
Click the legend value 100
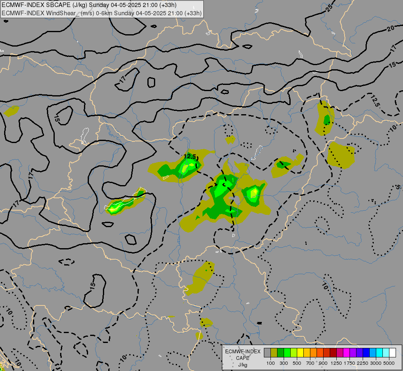click(270, 363)
